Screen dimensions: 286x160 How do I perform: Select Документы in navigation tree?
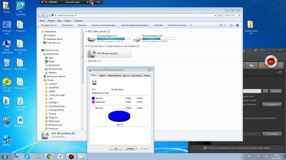(x=54, y=65)
